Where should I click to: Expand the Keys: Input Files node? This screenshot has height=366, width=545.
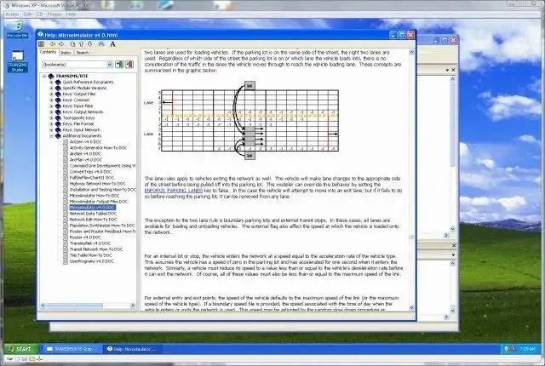click(51, 106)
